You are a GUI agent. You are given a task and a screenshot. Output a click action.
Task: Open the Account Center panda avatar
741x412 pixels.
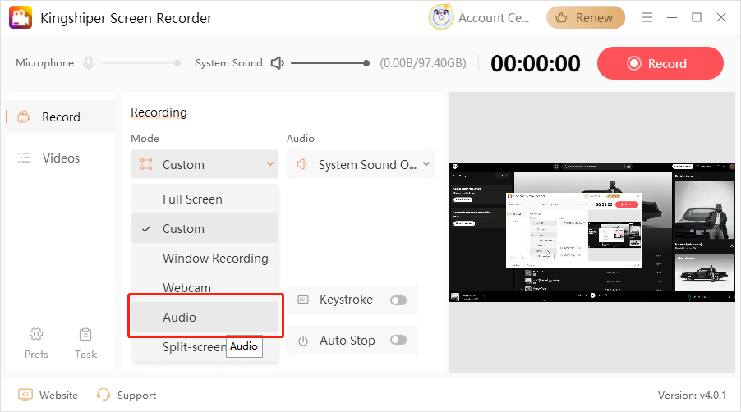(441, 17)
